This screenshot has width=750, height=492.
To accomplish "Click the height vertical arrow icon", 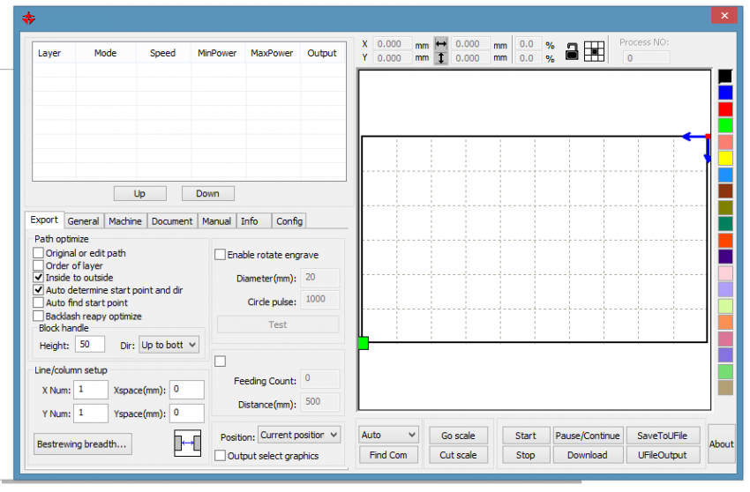I will [441, 58].
